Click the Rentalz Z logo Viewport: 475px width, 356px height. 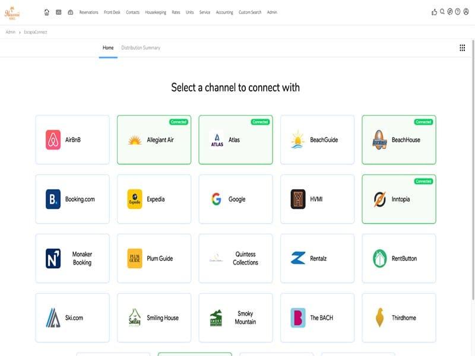click(298, 258)
